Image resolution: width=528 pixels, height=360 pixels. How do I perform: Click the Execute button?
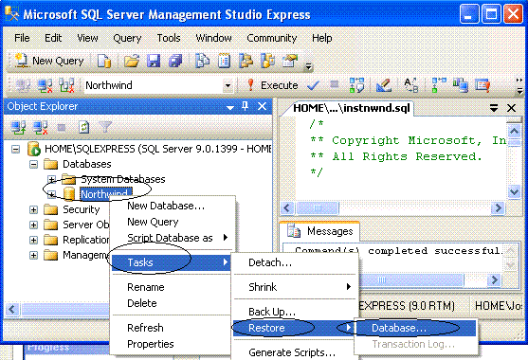tap(272, 85)
